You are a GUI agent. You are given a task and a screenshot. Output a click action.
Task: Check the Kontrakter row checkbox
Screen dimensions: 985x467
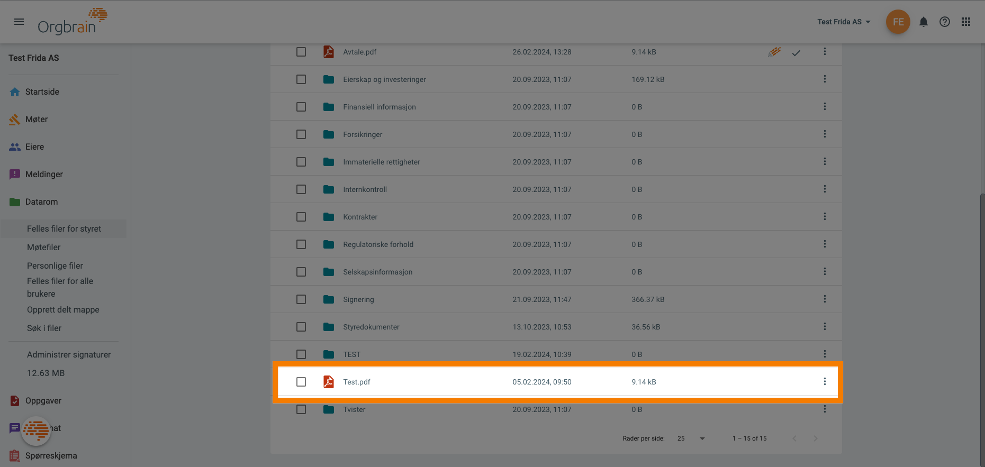click(x=301, y=217)
